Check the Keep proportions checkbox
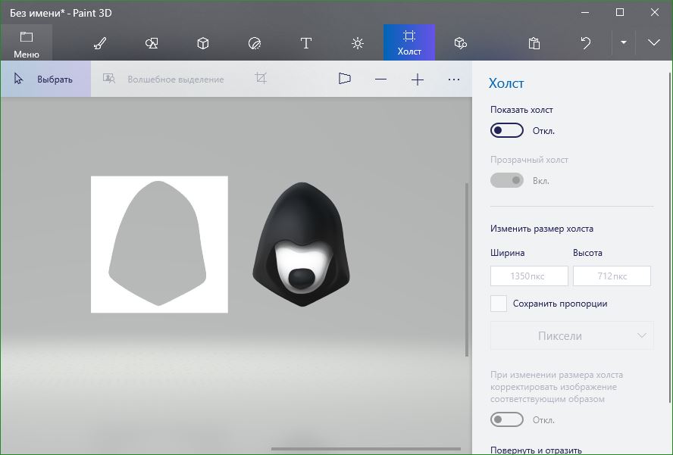Viewport: 673px width, 455px height. [x=499, y=304]
